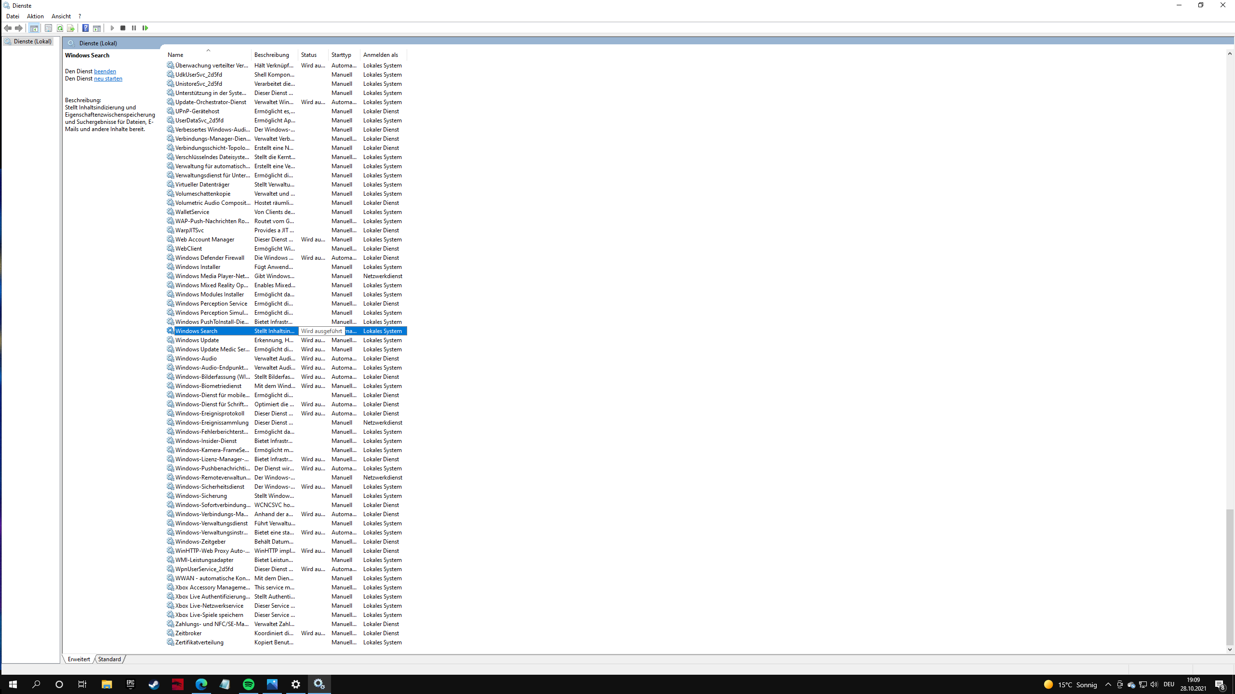Image resolution: width=1235 pixels, height=694 pixels.
Task: Open help with the blue question mark icon
Action: pyautogui.click(x=85, y=28)
